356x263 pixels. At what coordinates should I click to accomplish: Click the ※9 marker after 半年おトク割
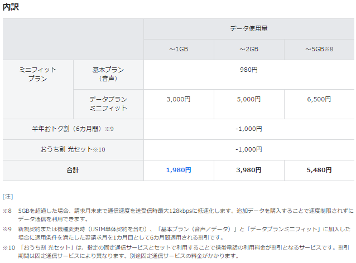110,129
